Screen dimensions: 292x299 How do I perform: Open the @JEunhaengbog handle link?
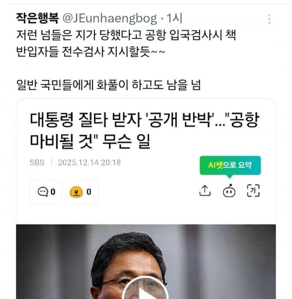[109, 18]
